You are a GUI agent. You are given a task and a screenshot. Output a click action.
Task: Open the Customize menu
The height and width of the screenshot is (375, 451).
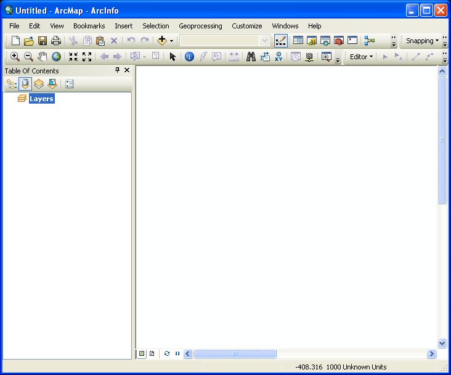247,26
